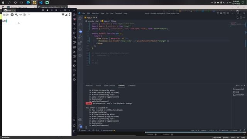This screenshot has height=139, width=247.
Task: Click the UTF-8 encoding in the VS Code status bar
Action: (x=211, y=131)
